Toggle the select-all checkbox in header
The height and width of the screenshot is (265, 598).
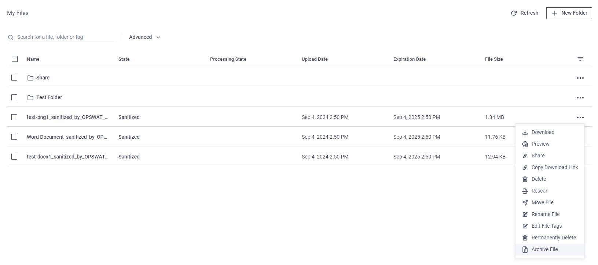15,59
